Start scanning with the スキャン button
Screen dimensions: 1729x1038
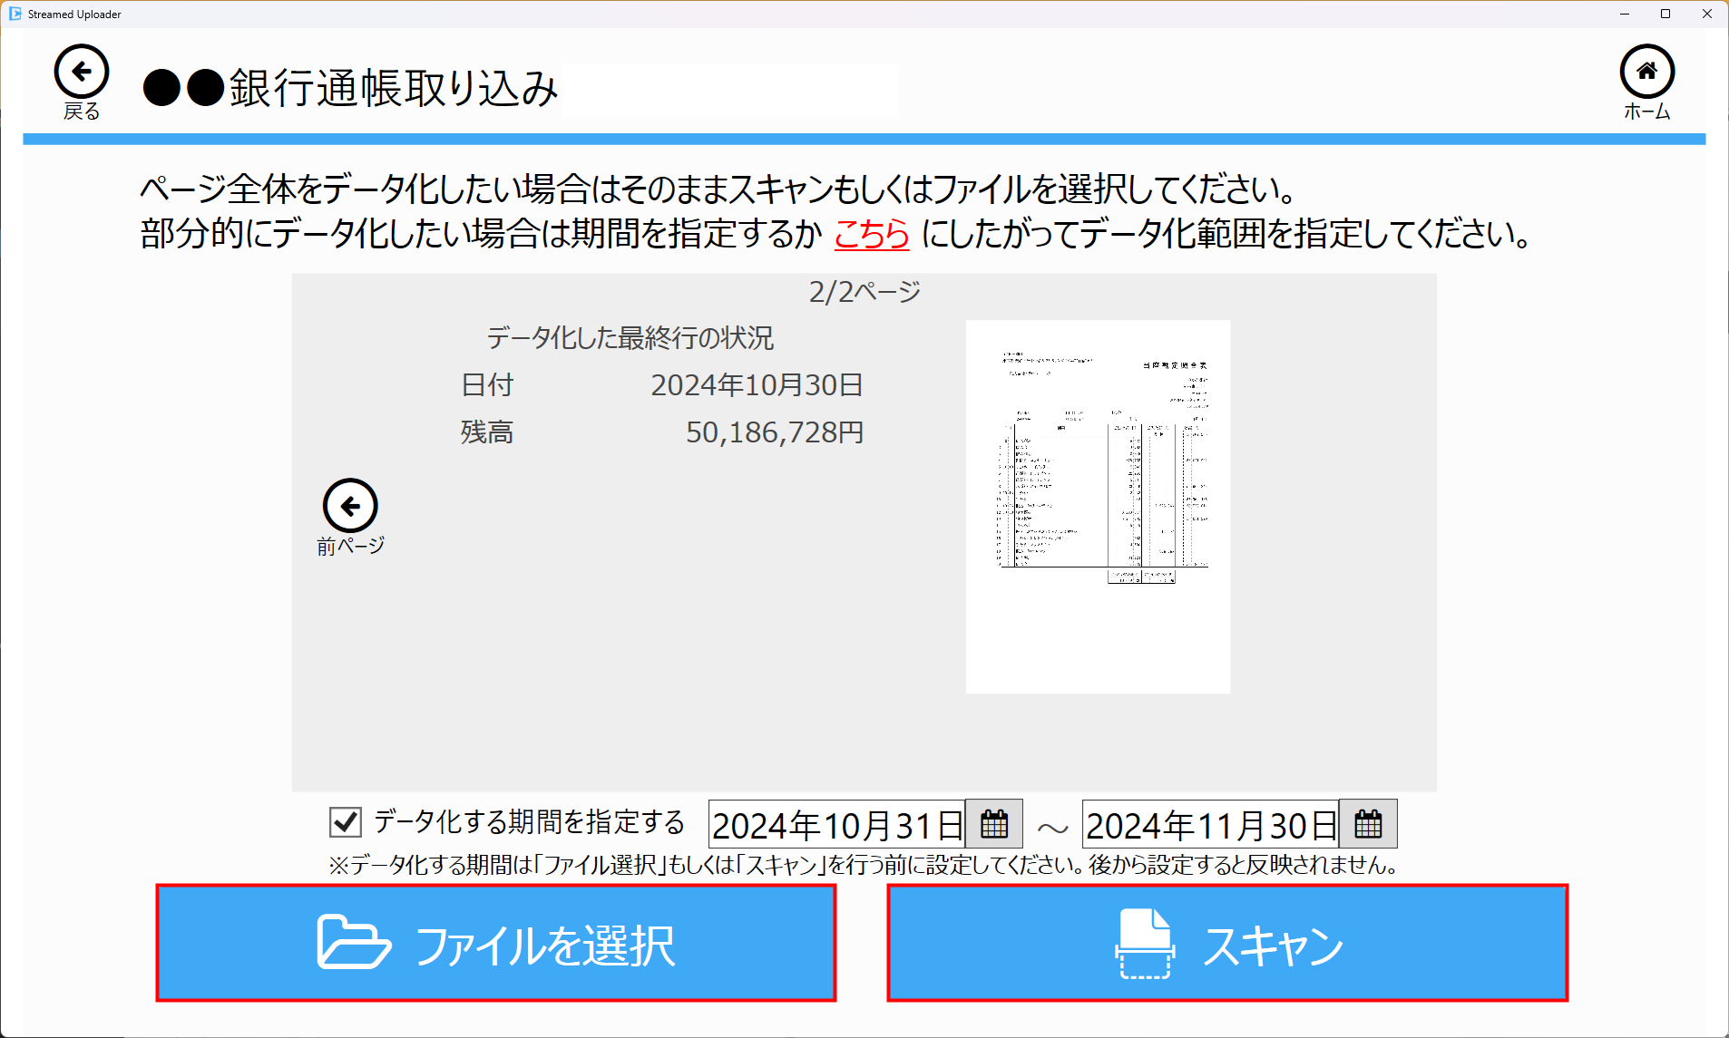coord(1227,944)
